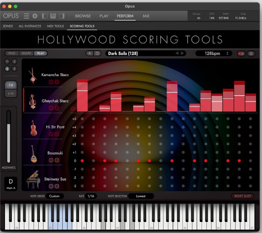Screen dimensions: 262x233
Task: Open the MIDI TOOLS sub-tab
Action: pos(55,26)
